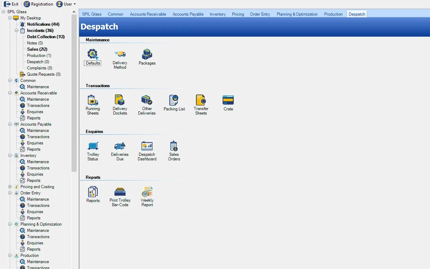Select Maintenance under Common

coord(38,87)
